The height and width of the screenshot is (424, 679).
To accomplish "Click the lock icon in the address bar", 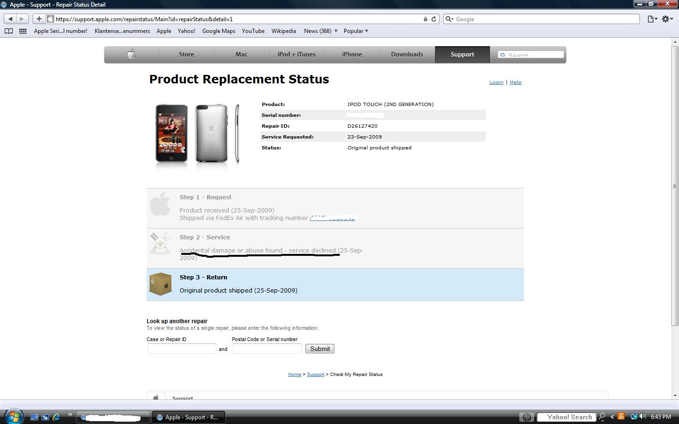I will pos(425,19).
